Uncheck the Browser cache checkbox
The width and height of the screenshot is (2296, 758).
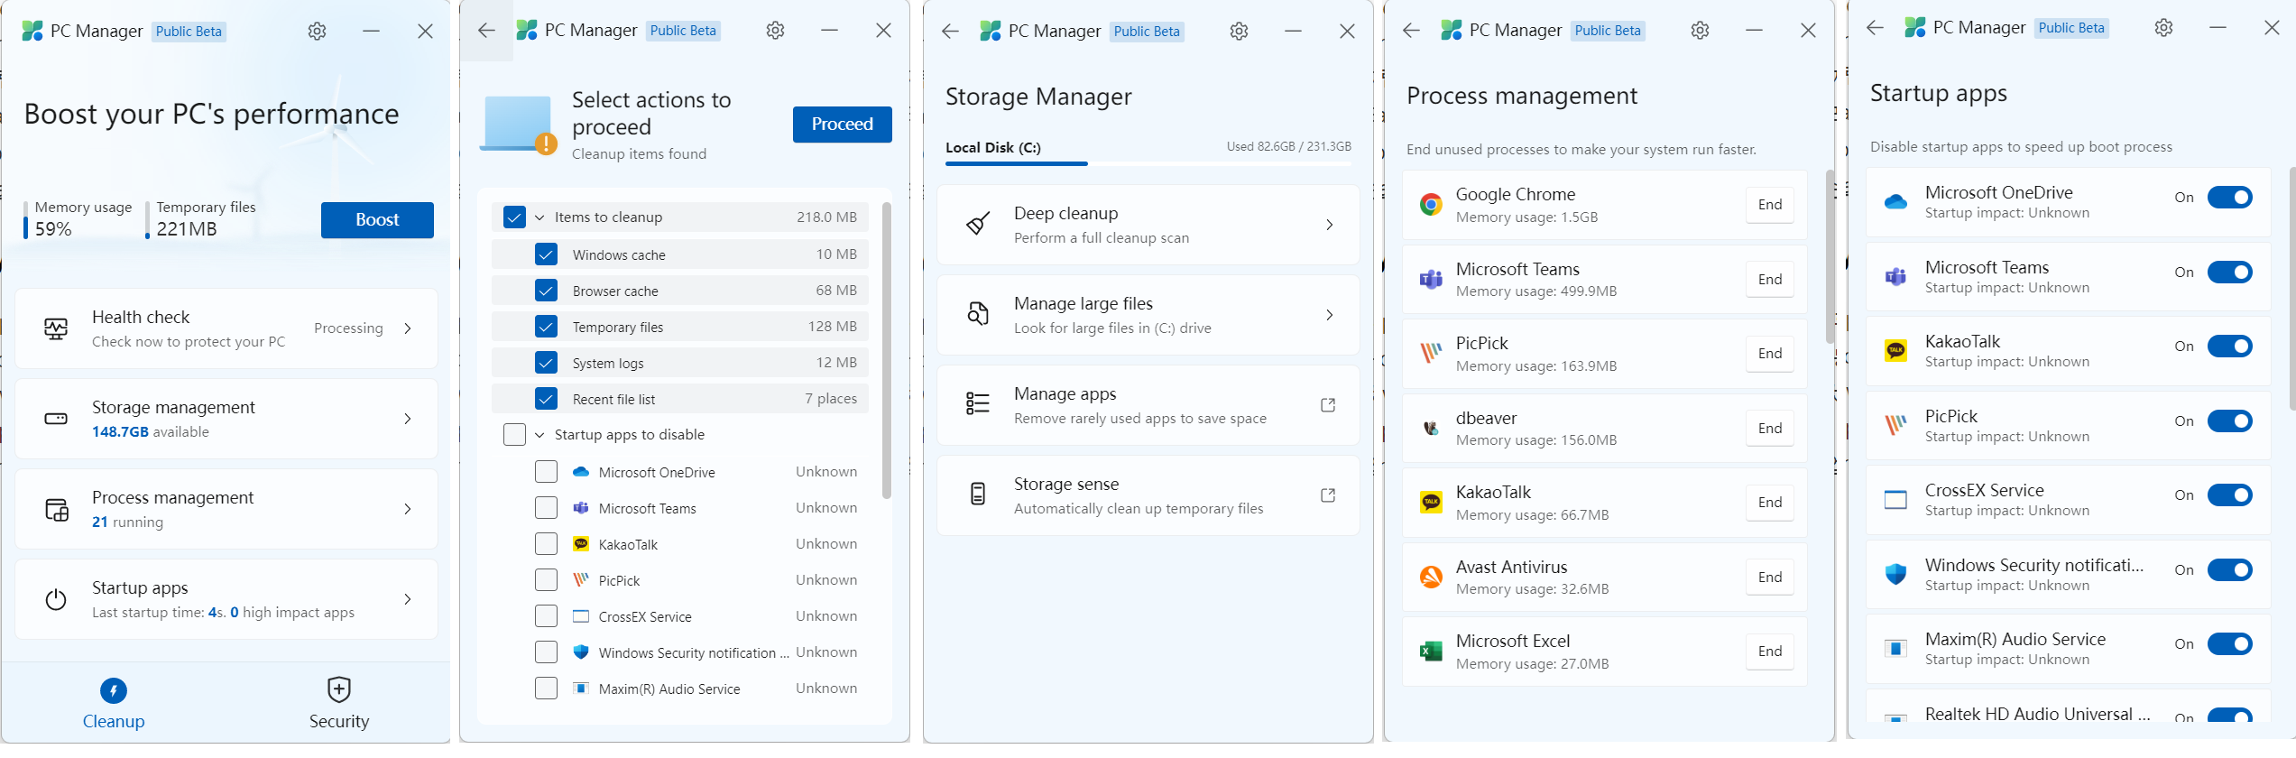point(546,291)
